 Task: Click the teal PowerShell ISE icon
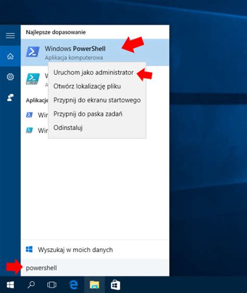click(33, 79)
